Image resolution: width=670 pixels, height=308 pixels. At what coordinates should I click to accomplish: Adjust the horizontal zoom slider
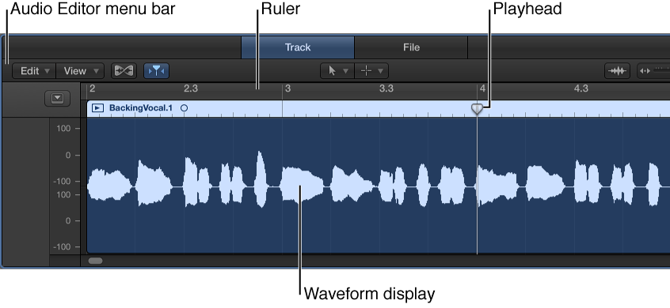coord(653,71)
